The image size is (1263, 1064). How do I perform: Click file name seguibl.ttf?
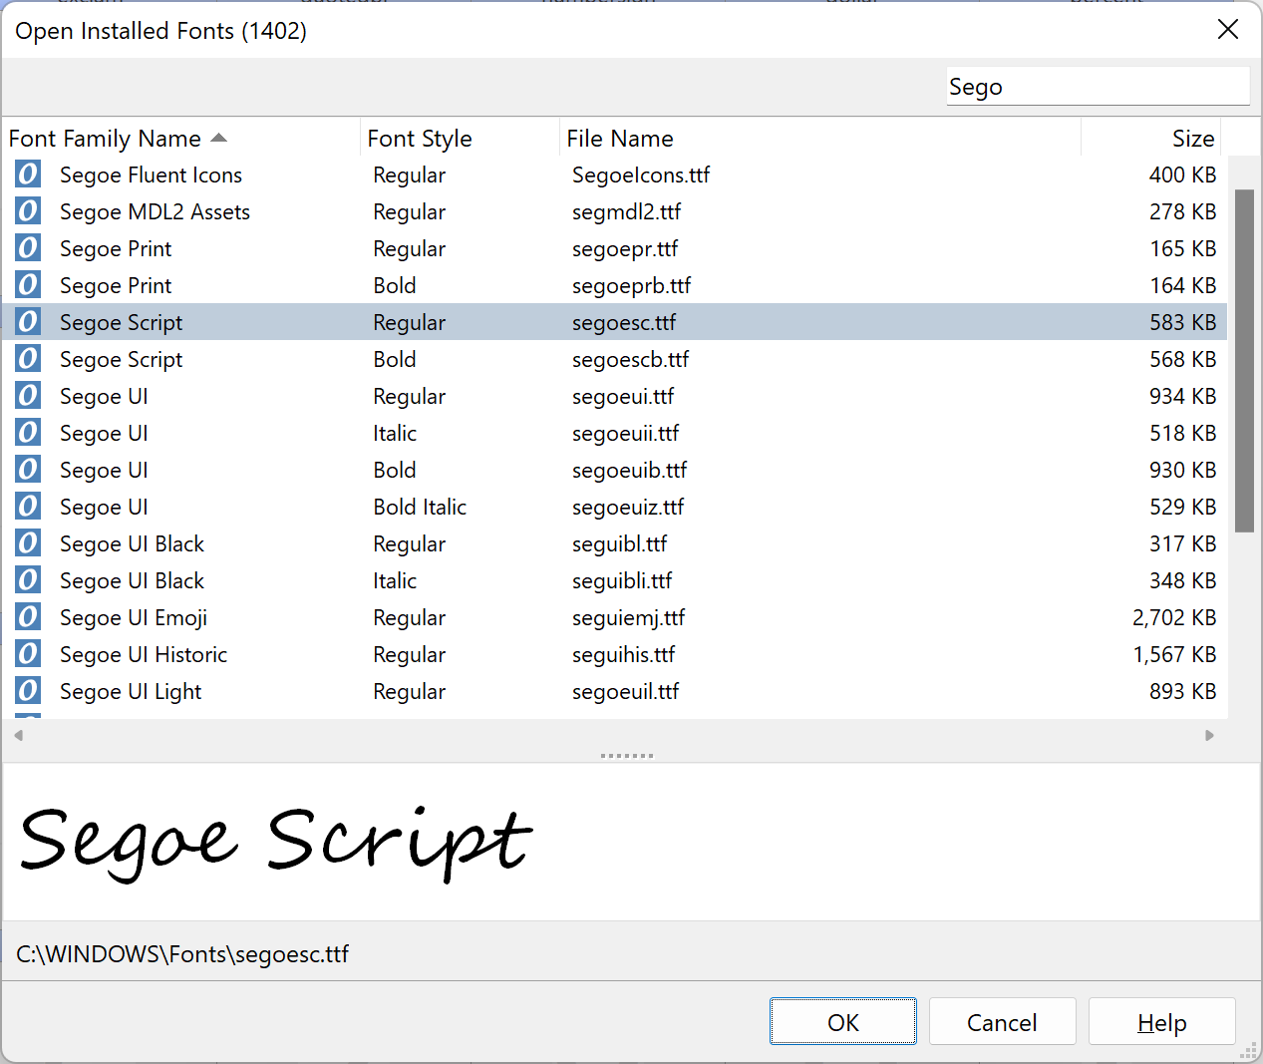coord(619,543)
